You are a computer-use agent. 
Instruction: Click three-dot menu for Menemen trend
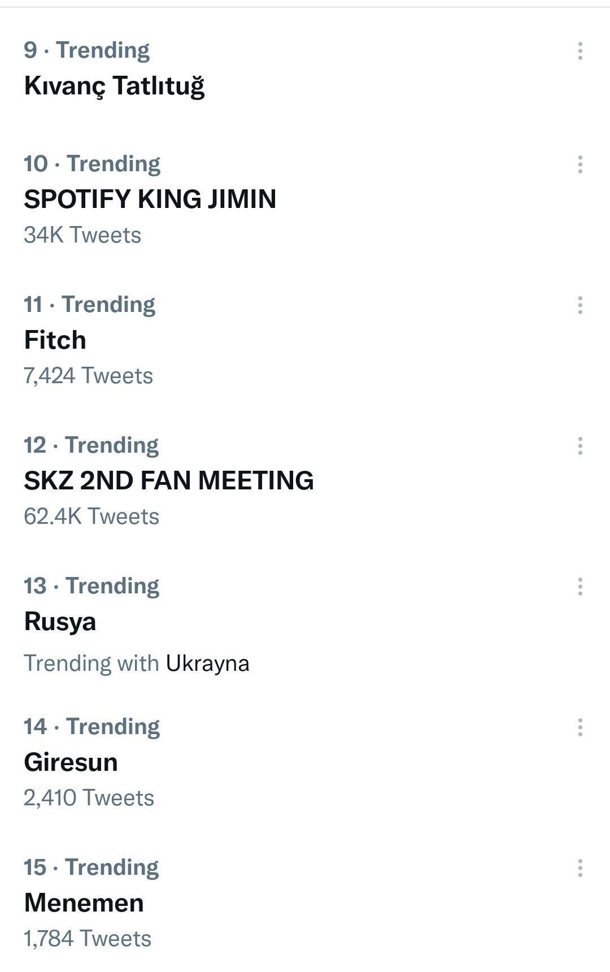point(580,868)
